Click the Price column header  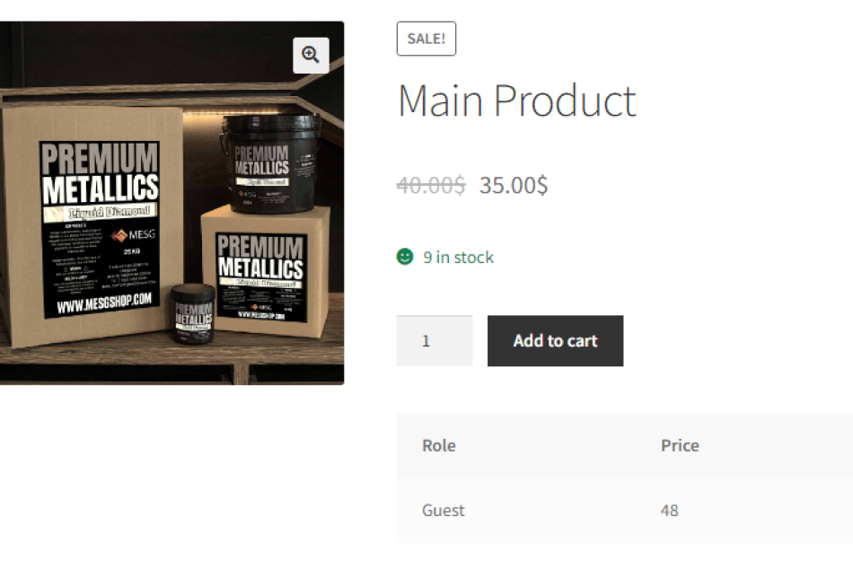click(x=680, y=445)
